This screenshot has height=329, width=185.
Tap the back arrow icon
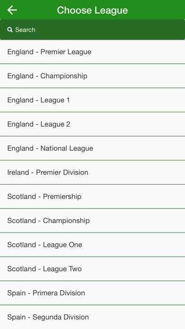click(x=12, y=10)
